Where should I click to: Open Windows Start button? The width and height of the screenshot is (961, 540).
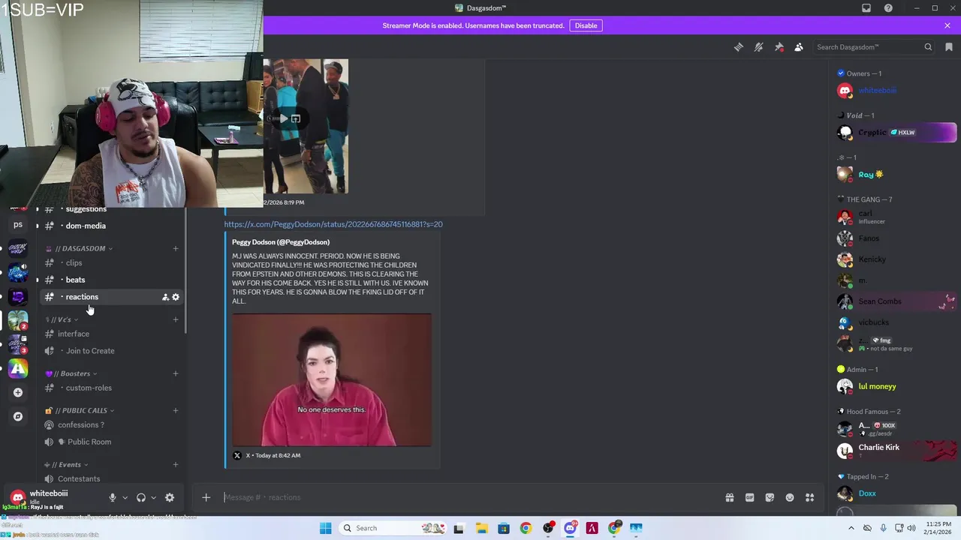coord(325,528)
